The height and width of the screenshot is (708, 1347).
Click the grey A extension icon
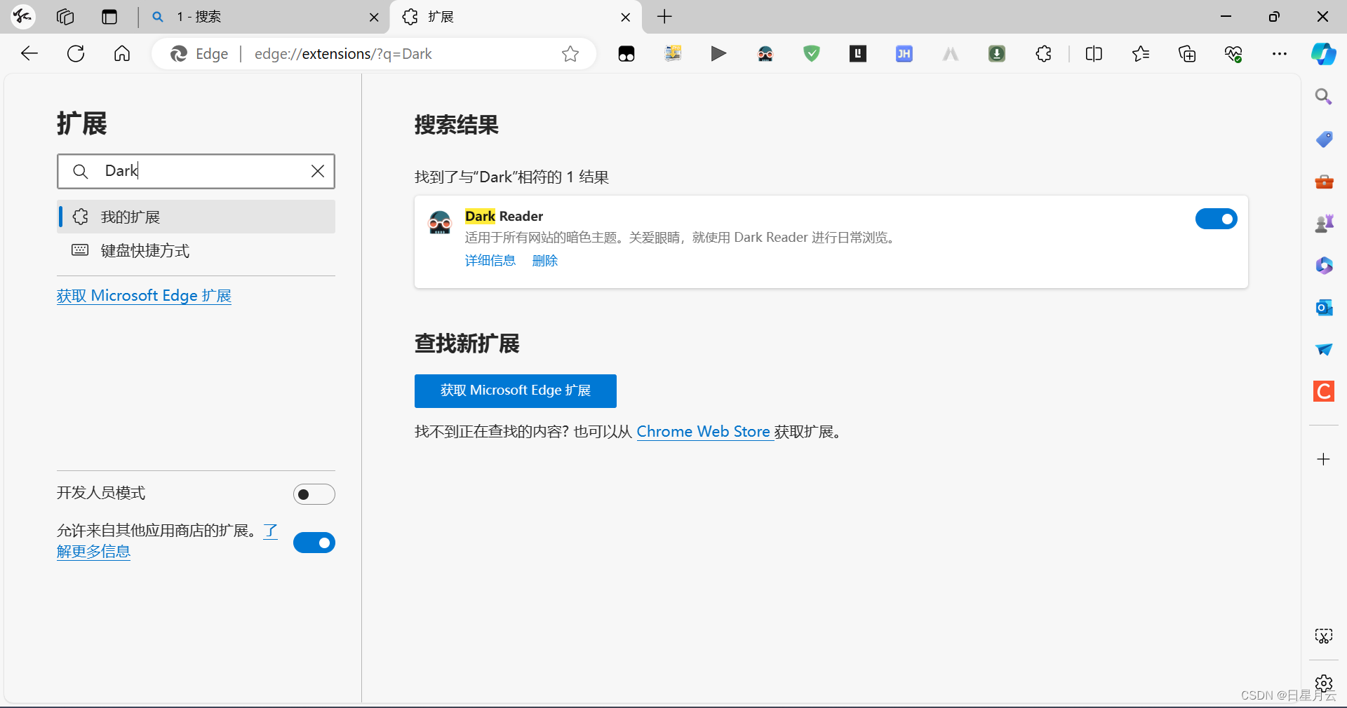click(x=951, y=54)
